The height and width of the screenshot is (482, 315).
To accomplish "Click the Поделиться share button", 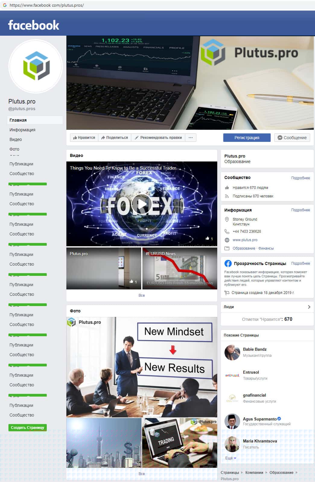I will point(115,138).
